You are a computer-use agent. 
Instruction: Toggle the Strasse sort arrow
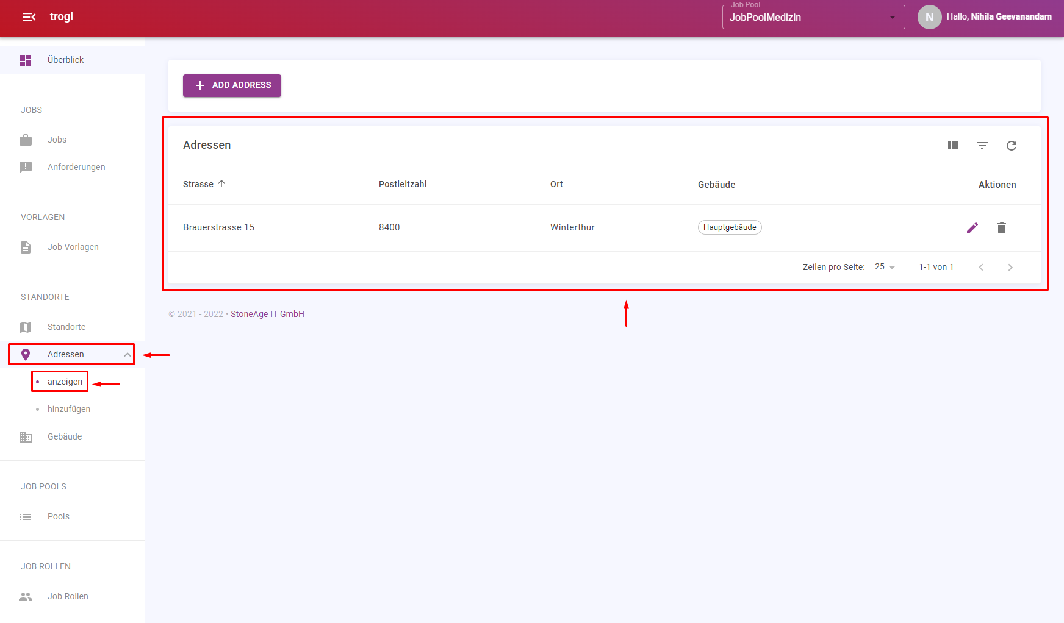tap(221, 183)
